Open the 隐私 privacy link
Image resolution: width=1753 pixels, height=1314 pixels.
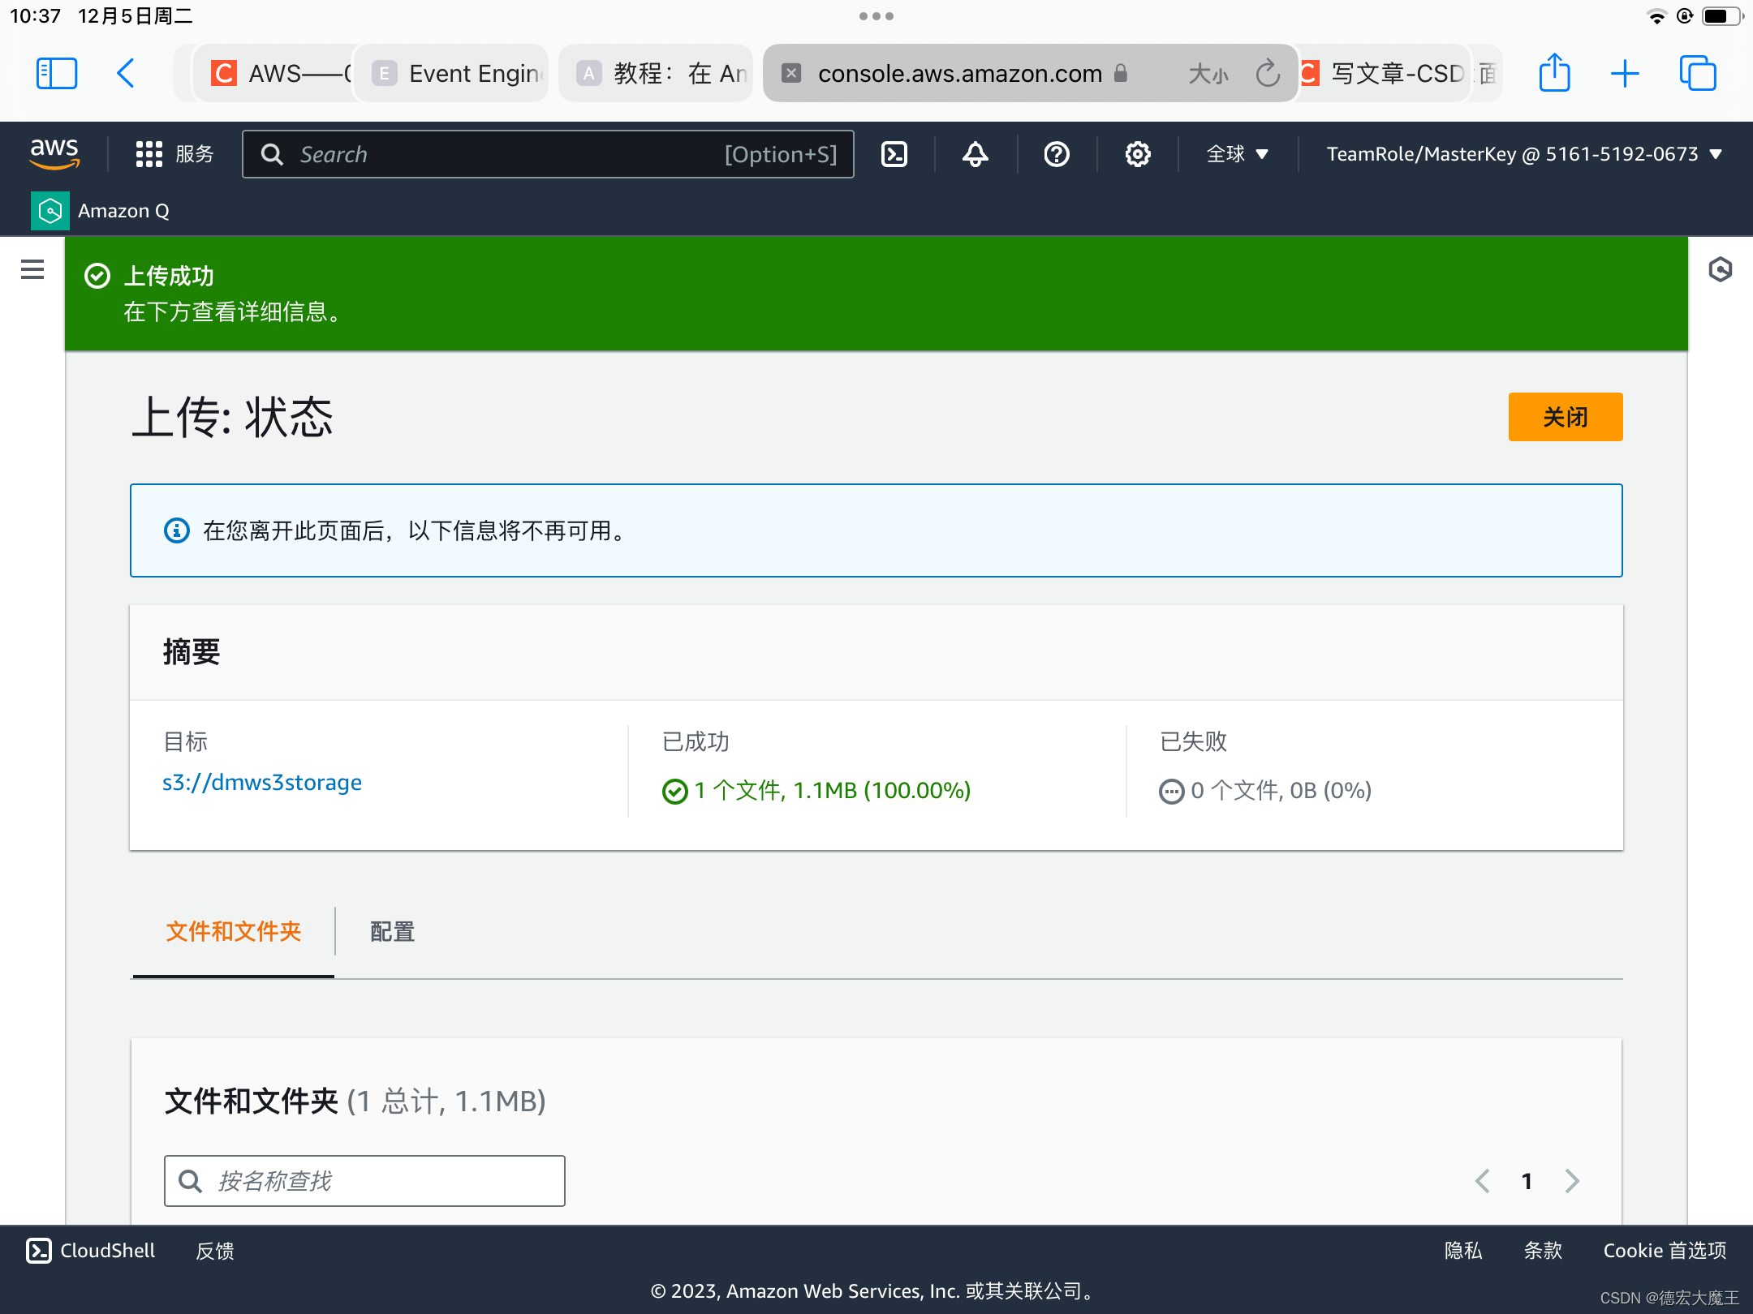[x=1463, y=1251]
